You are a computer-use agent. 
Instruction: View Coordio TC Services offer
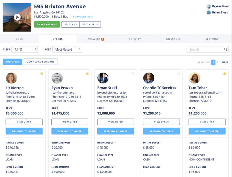pos(161,122)
